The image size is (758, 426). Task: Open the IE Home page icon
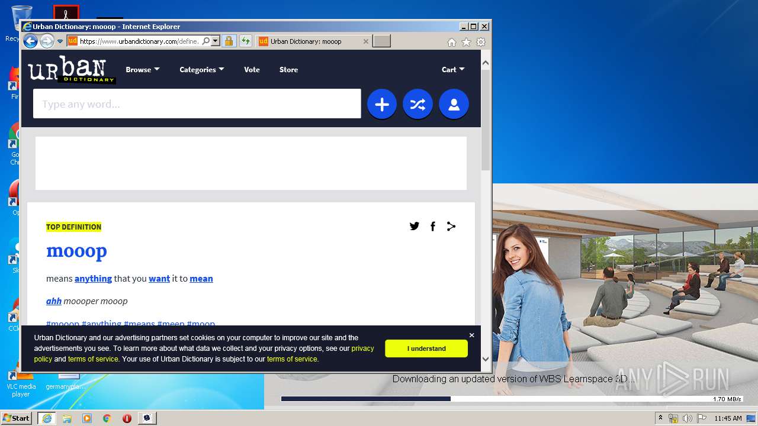coord(451,42)
